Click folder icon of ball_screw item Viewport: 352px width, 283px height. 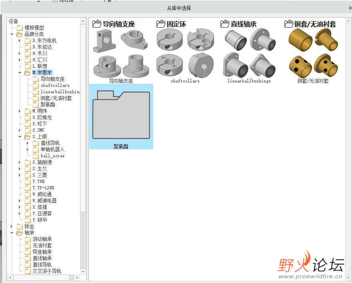click(36, 156)
